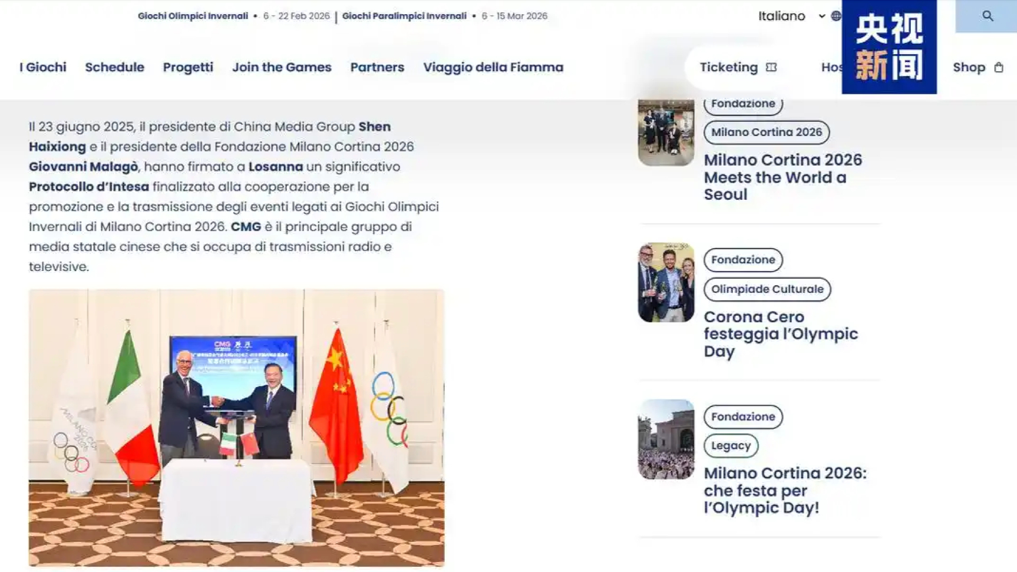This screenshot has height=572, width=1017.
Task: Click the Ticketing button
Action: click(738, 67)
